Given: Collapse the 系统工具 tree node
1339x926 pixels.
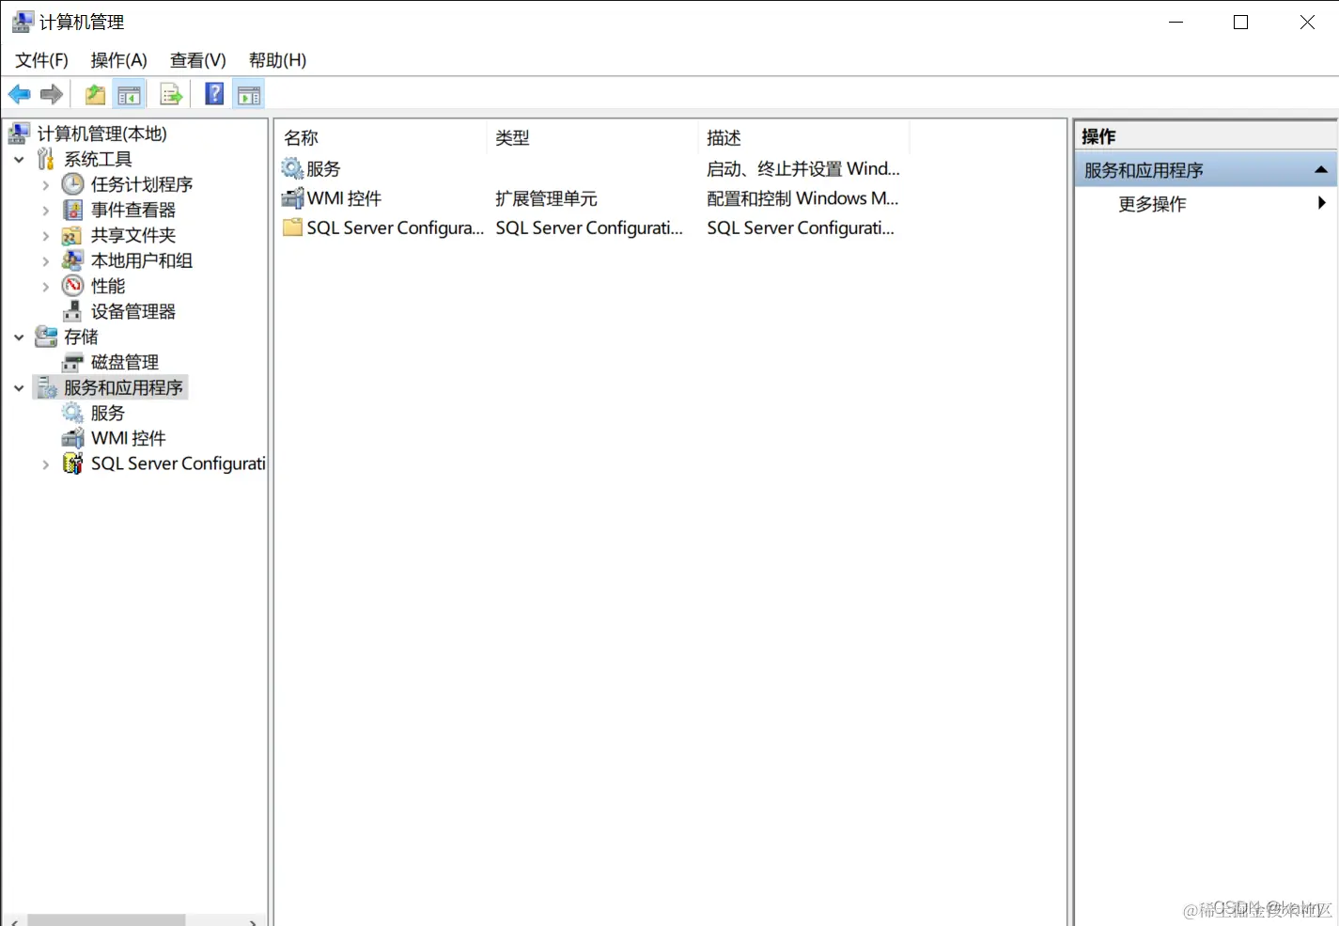Looking at the screenshot, I should (x=19, y=160).
